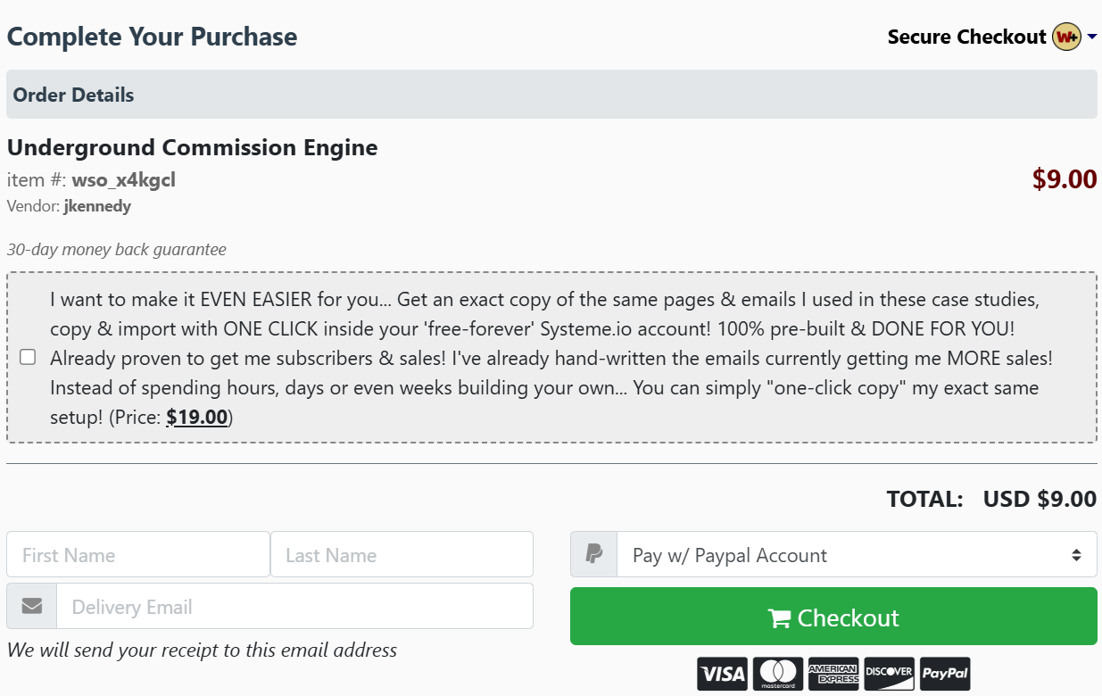Select the Underground Commission Engine title
The image size is (1102, 696).
[192, 147]
